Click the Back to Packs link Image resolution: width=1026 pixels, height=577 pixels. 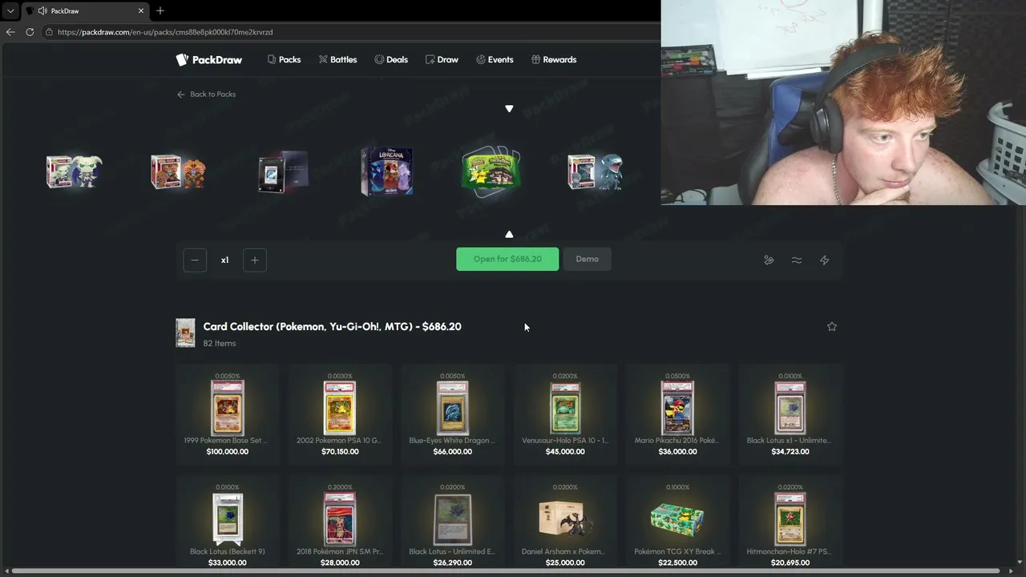coord(207,94)
